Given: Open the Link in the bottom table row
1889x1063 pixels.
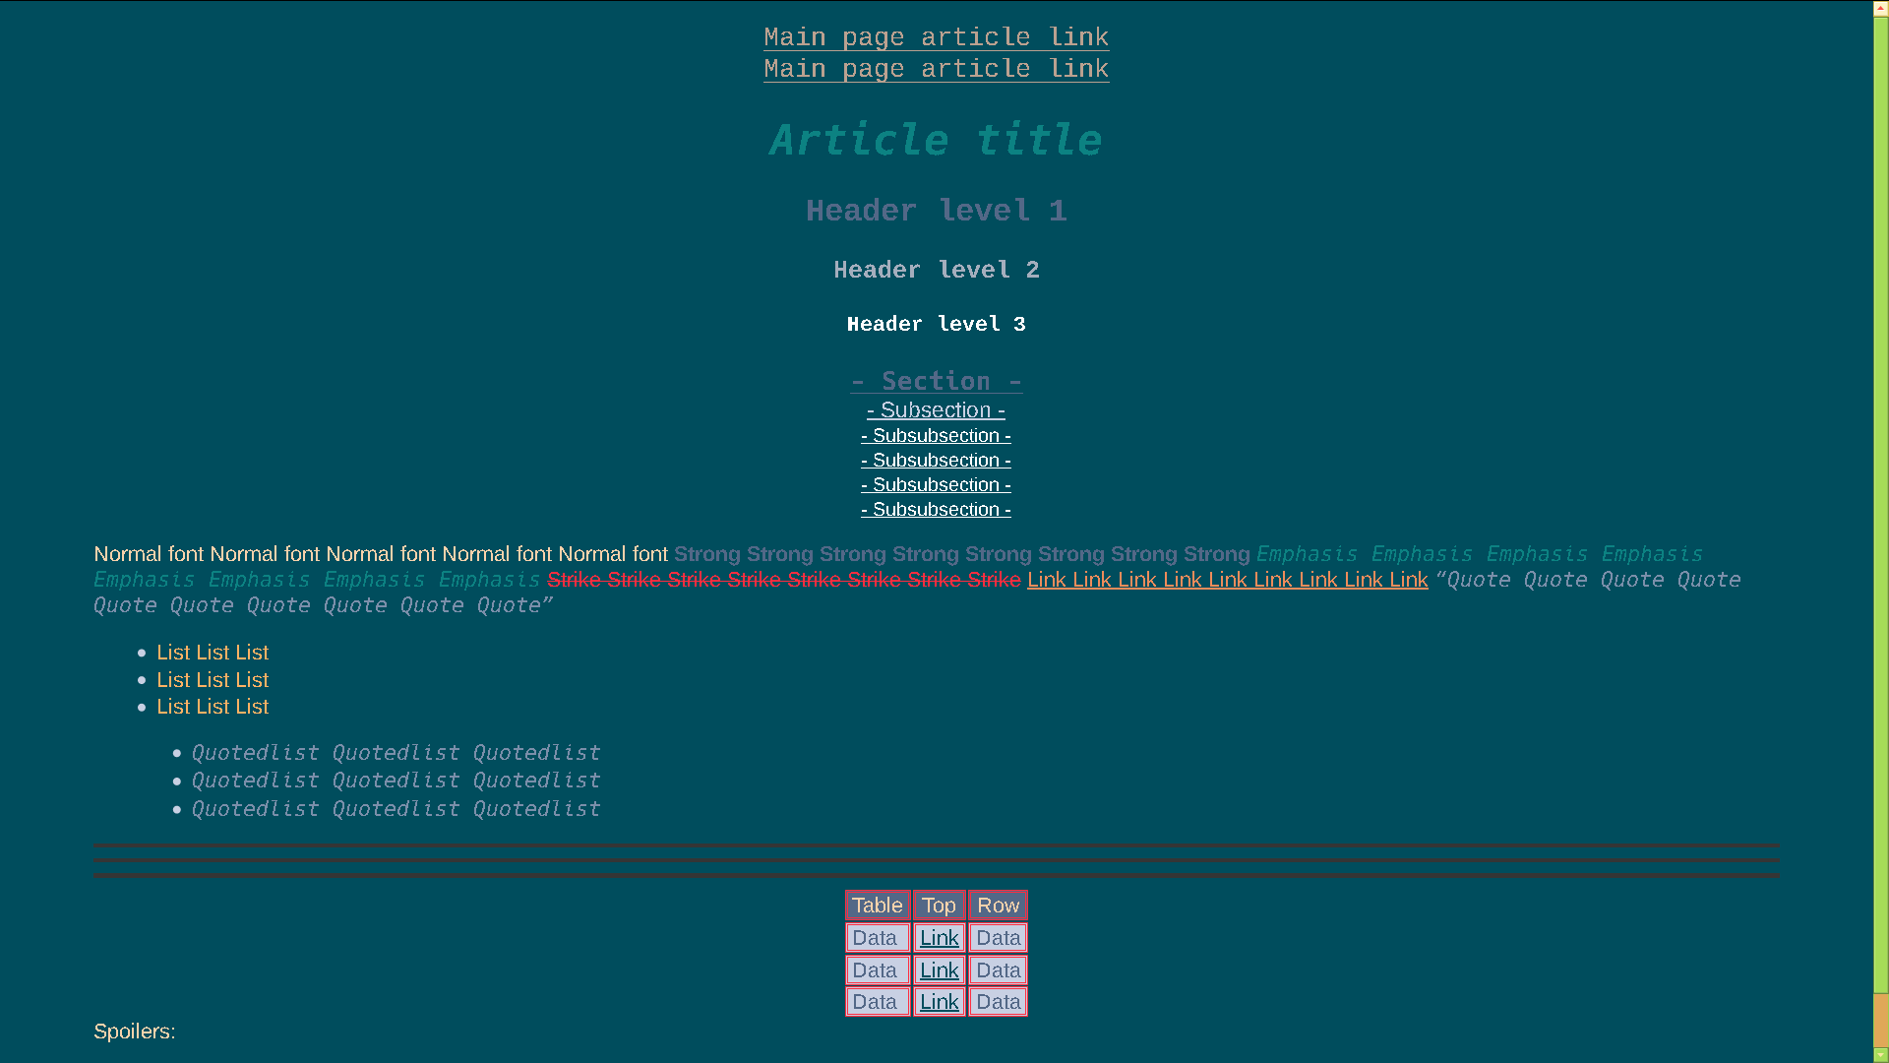Looking at the screenshot, I should pos(939,1001).
